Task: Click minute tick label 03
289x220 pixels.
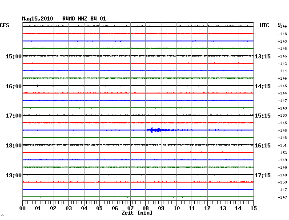Action: click(x=68, y=208)
